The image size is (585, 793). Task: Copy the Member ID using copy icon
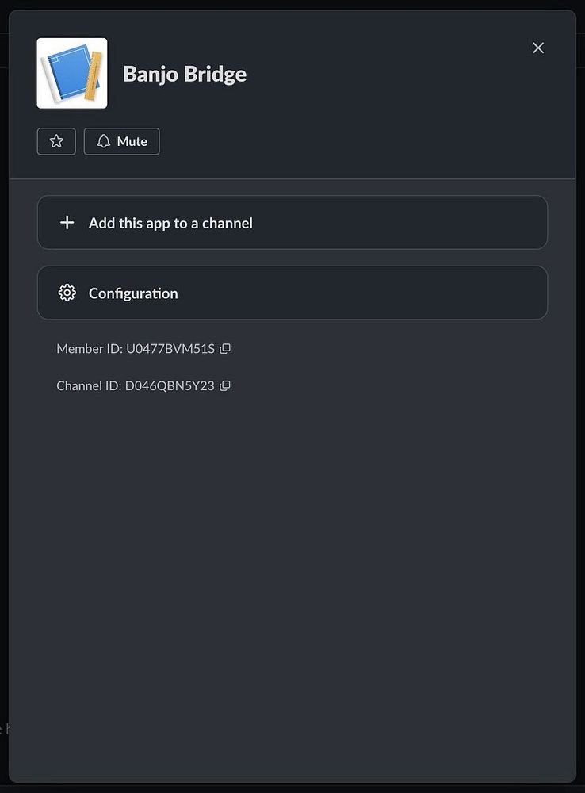click(225, 348)
